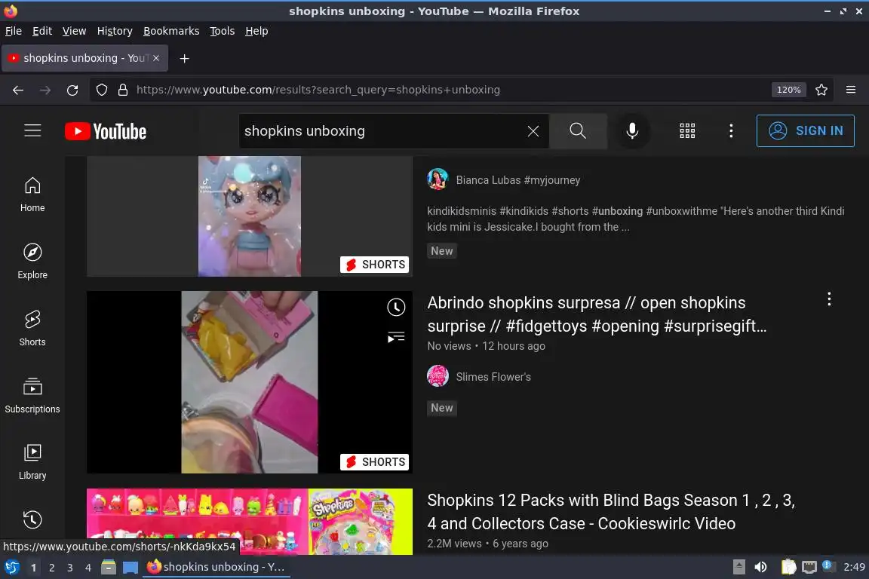Open the YouTube apps grid
Image resolution: width=869 pixels, height=579 pixels.
pyautogui.click(x=687, y=130)
